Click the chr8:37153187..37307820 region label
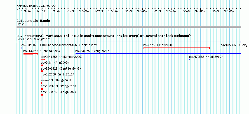This screenshot has height=114, width=249. pos(36,6)
